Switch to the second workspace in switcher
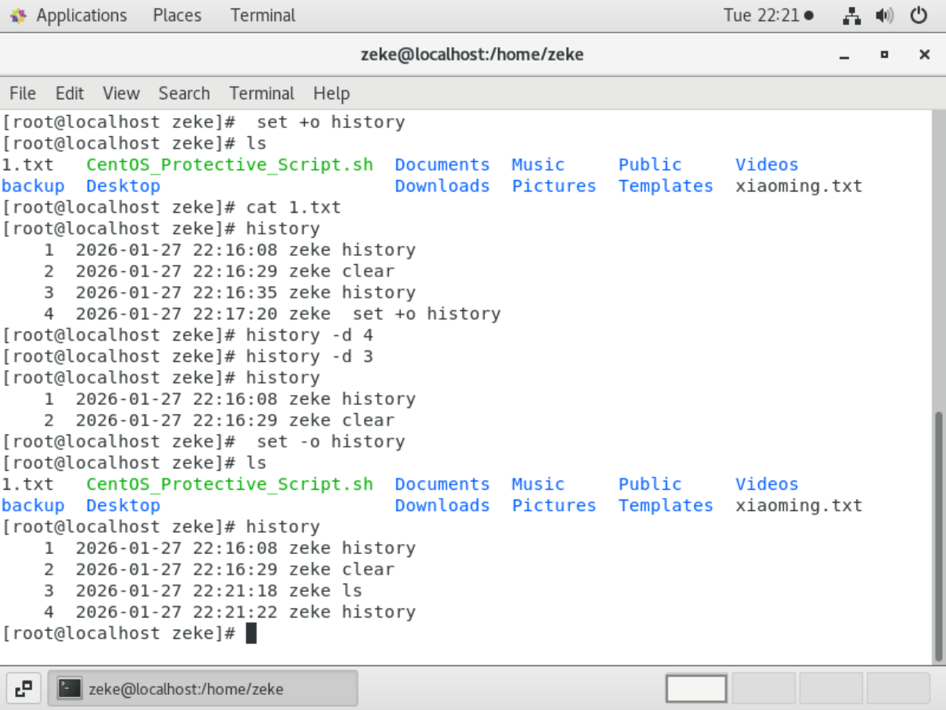Viewport: 946px width, 710px height. click(x=764, y=688)
